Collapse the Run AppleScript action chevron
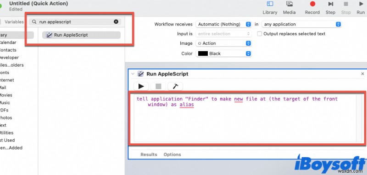Screen dimensions: 367x175 click(133, 74)
